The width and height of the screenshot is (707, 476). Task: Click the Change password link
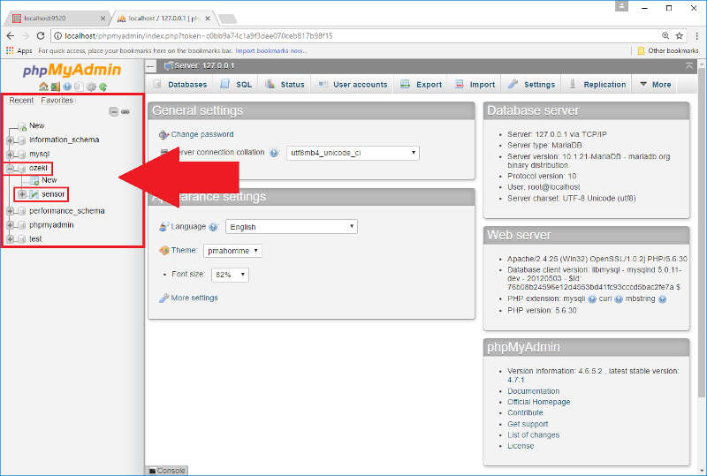202,134
